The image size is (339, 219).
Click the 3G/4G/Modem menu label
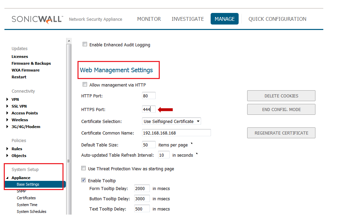pos(26,127)
